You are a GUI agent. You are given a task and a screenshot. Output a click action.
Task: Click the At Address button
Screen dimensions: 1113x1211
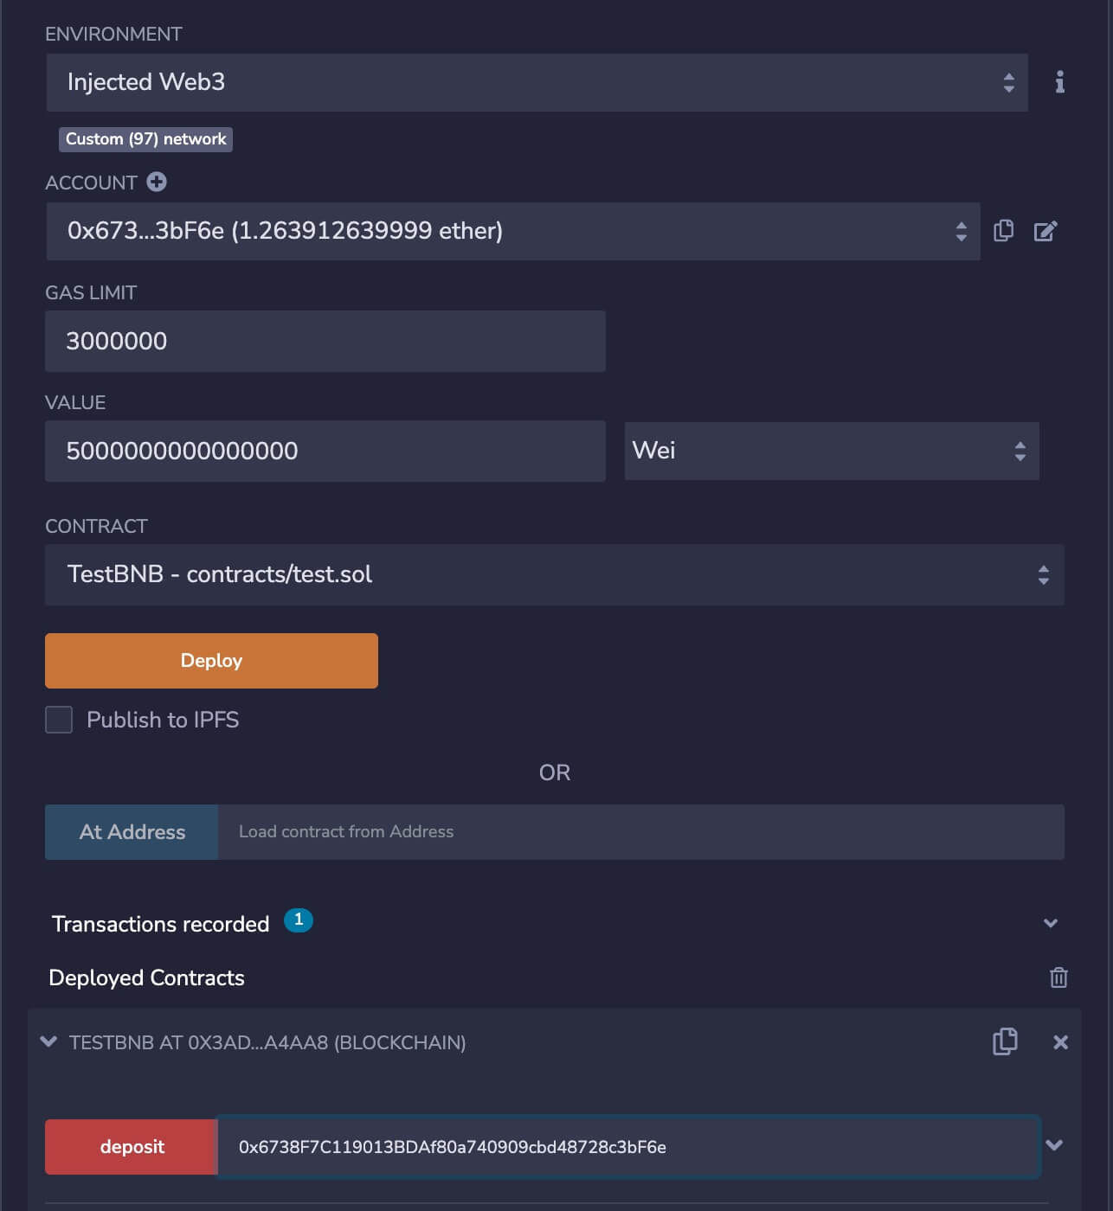point(132,832)
